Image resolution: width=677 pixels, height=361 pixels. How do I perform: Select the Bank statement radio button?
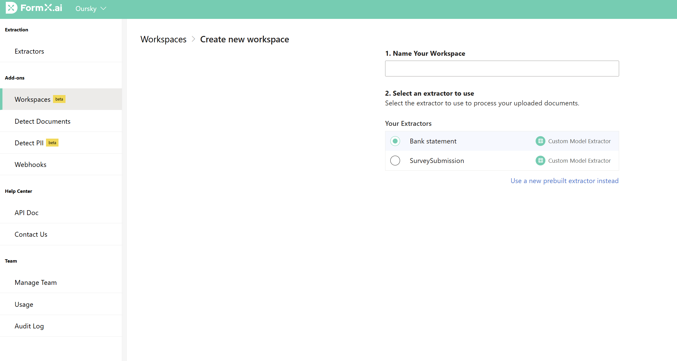coord(395,141)
